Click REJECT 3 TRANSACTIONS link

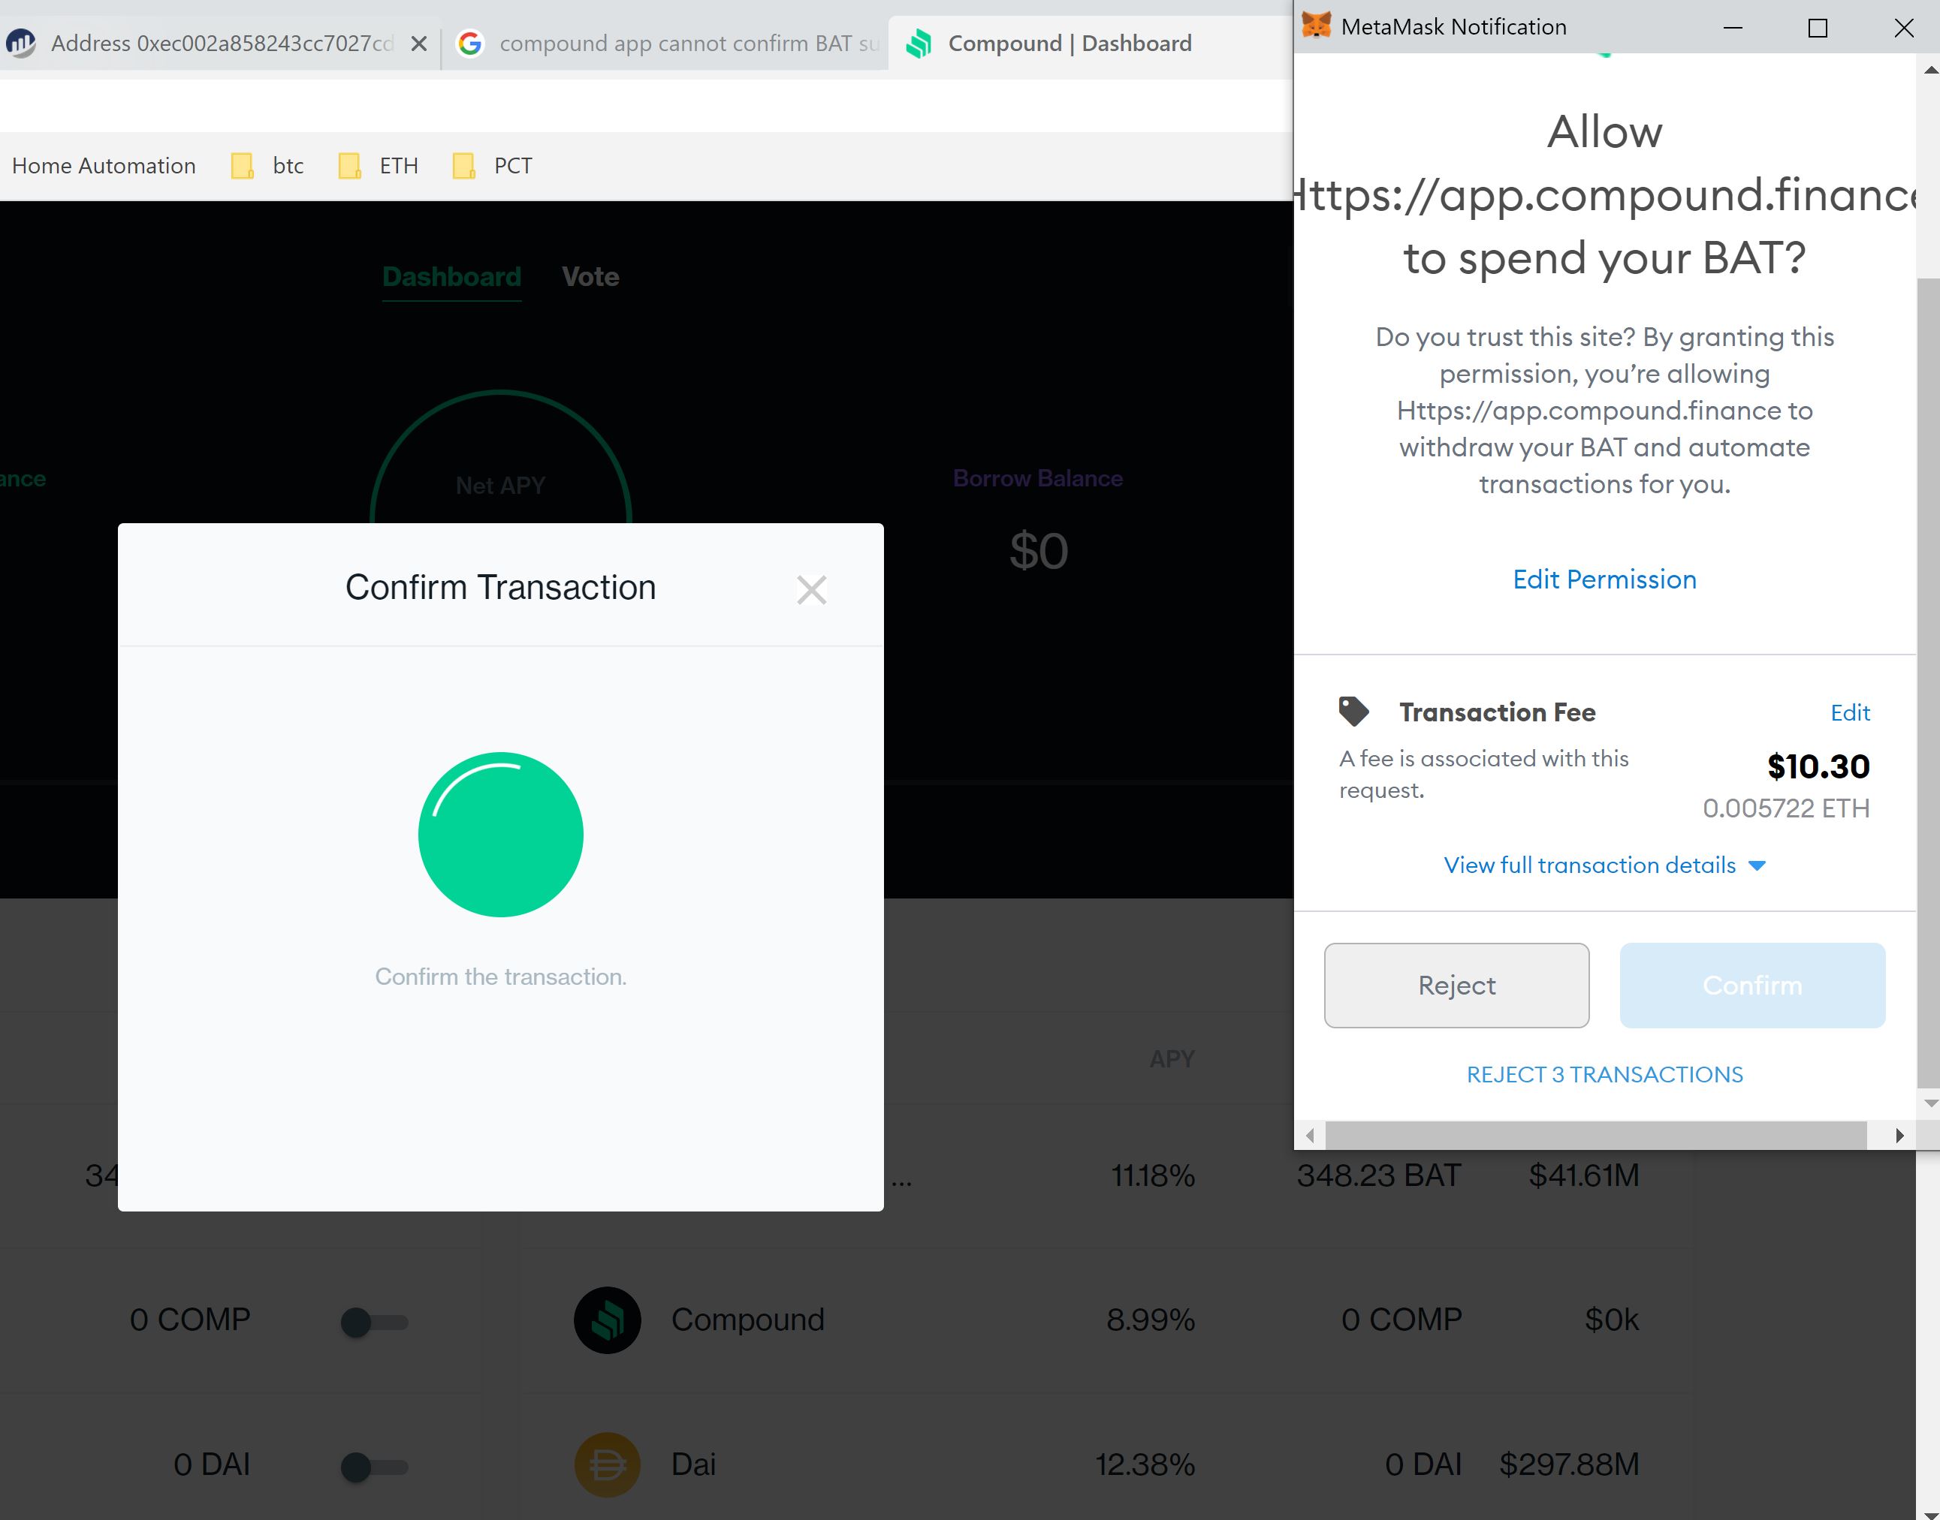tap(1604, 1074)
